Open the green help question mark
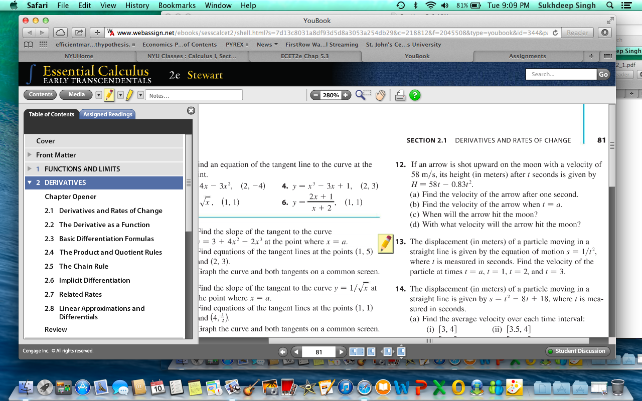 tap(415, 95)
